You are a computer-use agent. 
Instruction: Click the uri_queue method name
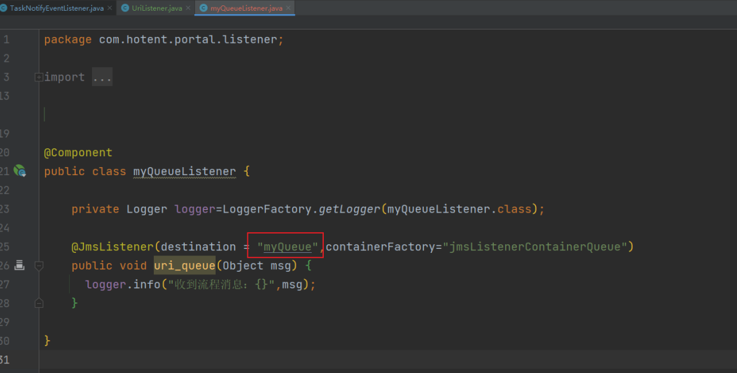(184, 266)
